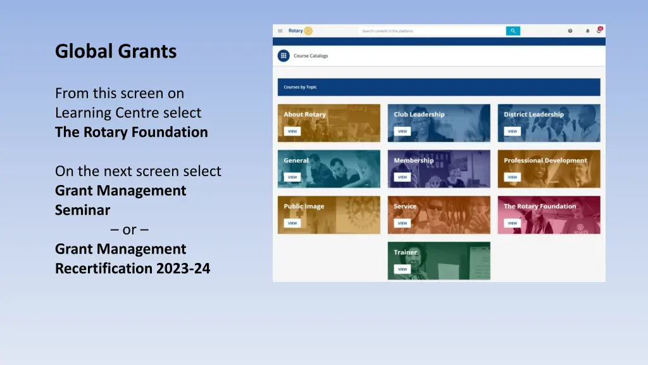Click the Global Grants slide heading

click(116, 51)
